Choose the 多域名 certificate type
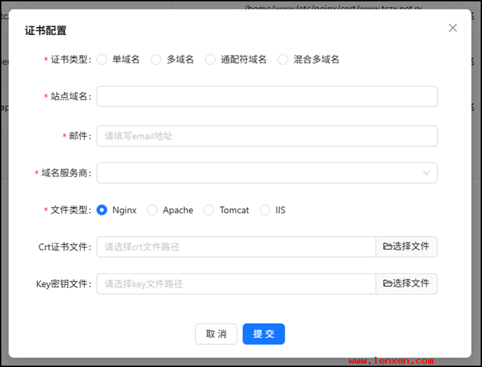The image size is (482, 367). pos(156,59)
